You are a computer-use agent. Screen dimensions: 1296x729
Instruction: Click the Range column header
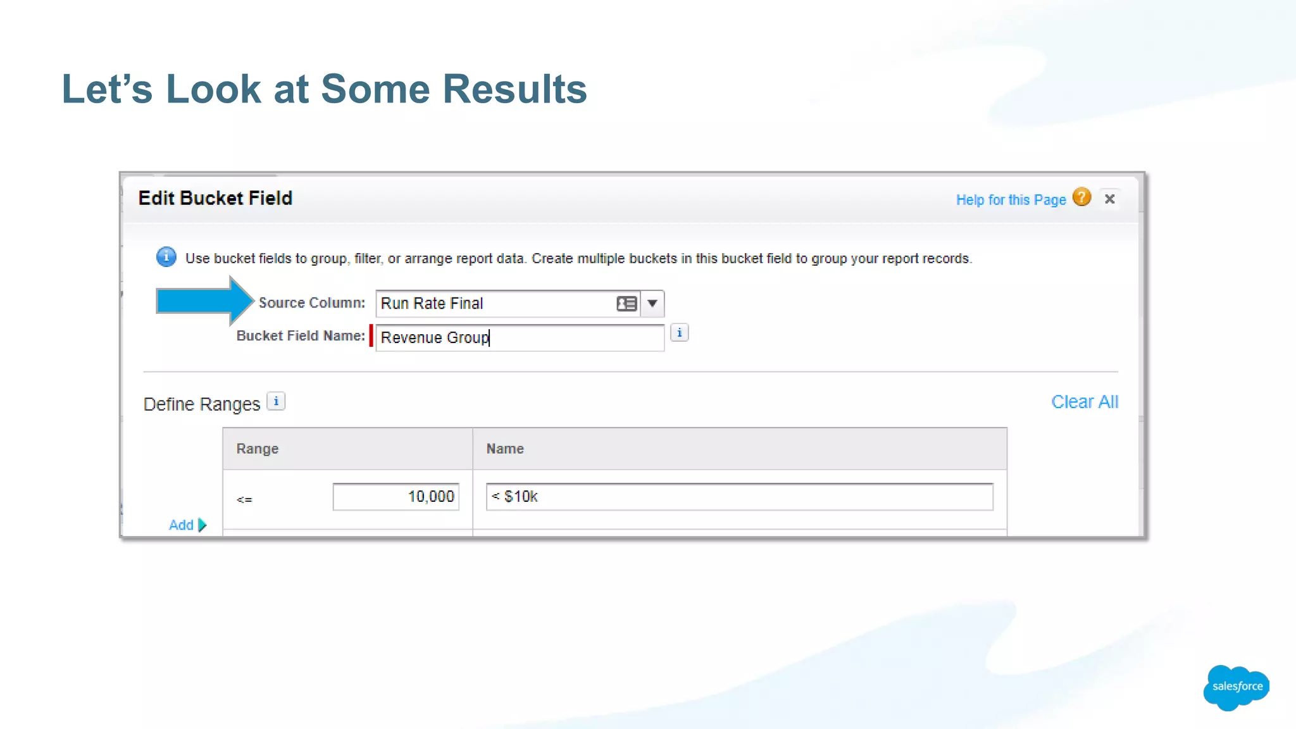(258, 449)
